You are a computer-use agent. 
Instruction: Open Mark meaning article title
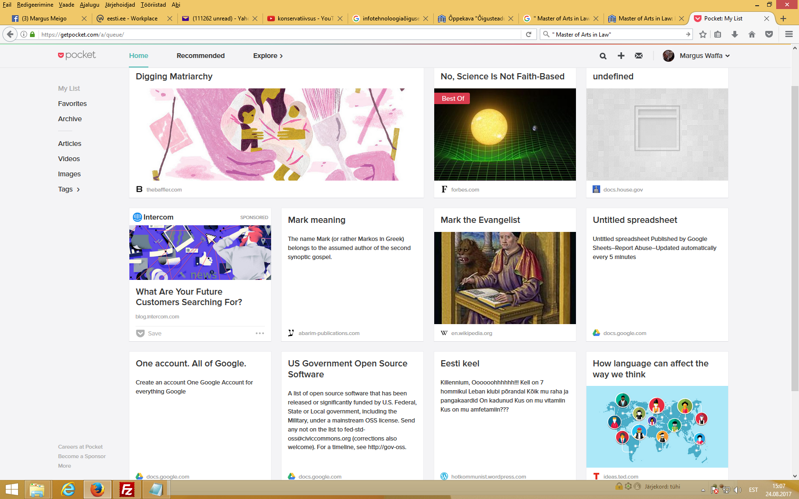click(x=317, y=220)
